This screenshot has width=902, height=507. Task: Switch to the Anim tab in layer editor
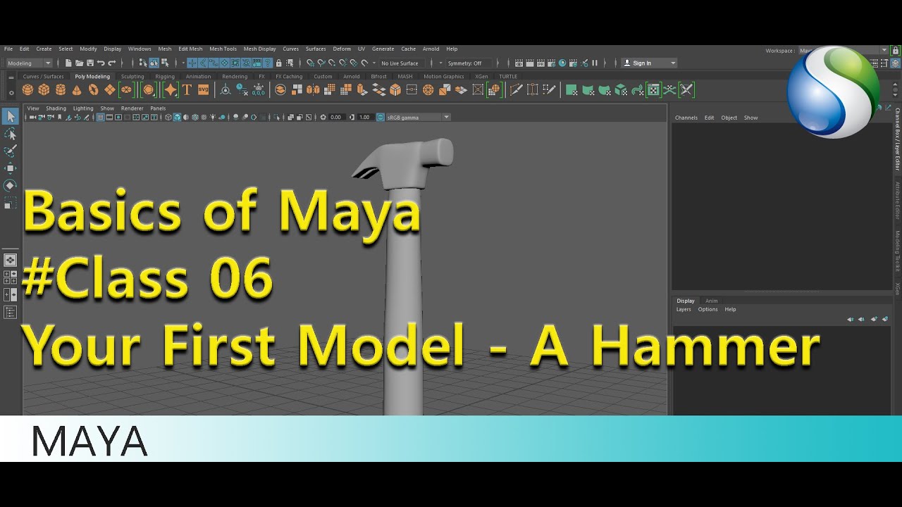712,301
